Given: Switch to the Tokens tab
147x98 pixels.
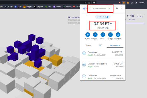Looking at the screenshot, I should 88,45.
